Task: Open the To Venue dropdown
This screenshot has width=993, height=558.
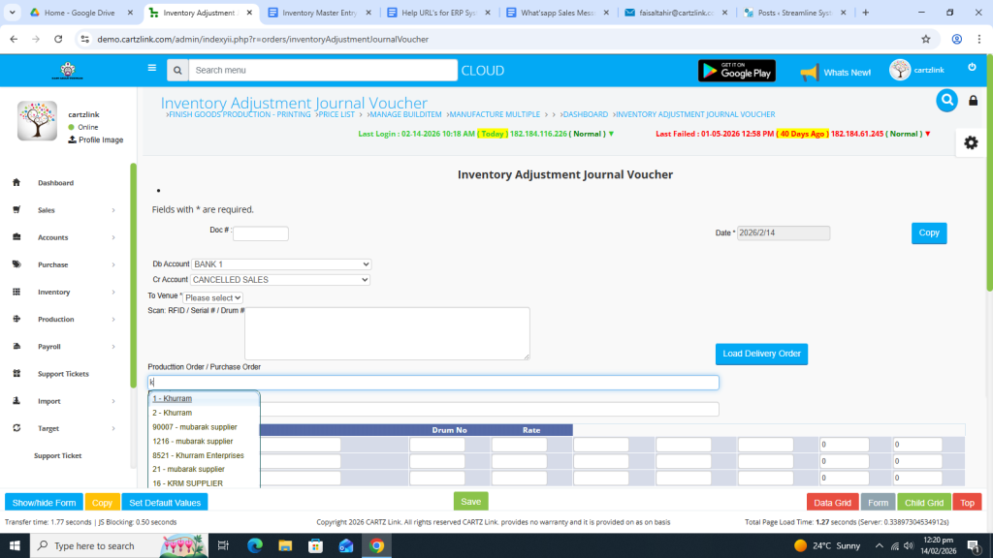Action: click(213, 297)
